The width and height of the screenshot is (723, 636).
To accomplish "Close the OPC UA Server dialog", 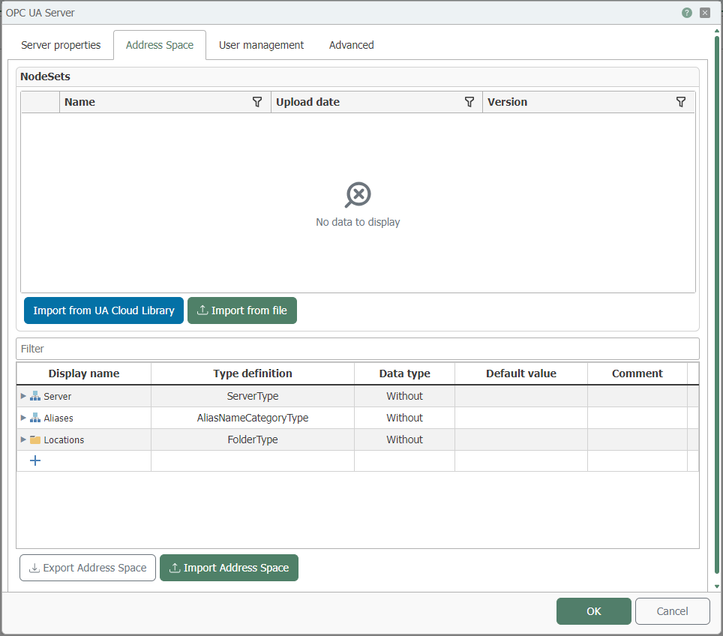I will tap(704, 13).
